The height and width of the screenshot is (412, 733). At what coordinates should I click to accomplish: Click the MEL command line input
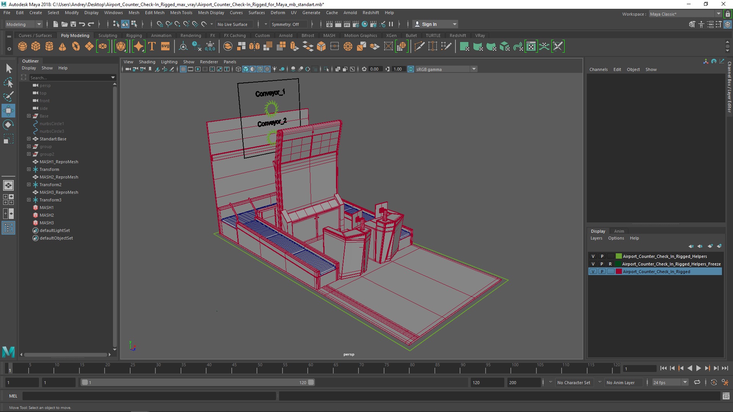tap(149, 396)
